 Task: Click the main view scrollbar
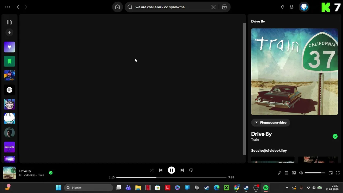coord(244,89)
